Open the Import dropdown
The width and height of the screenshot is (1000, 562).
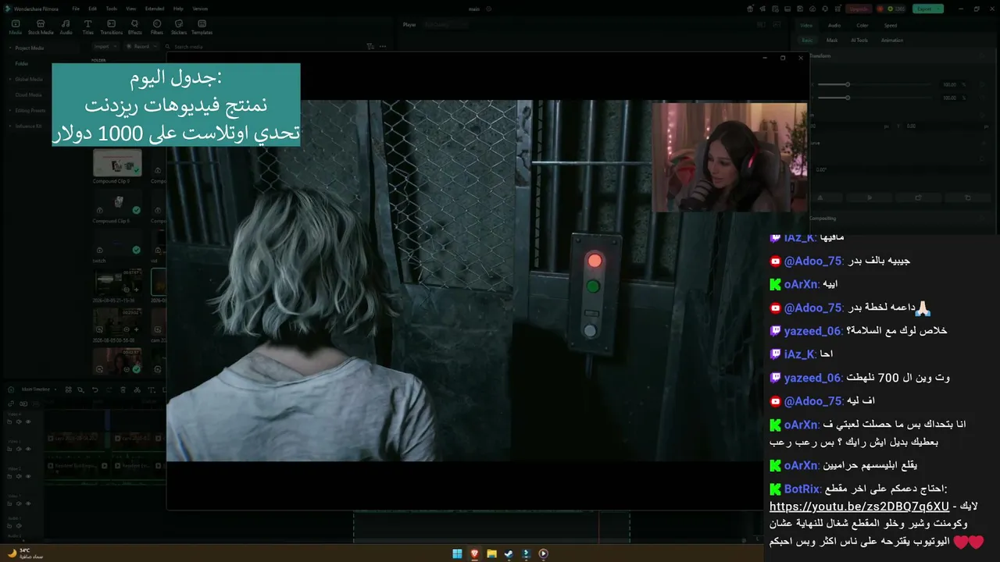click(104, 47)
